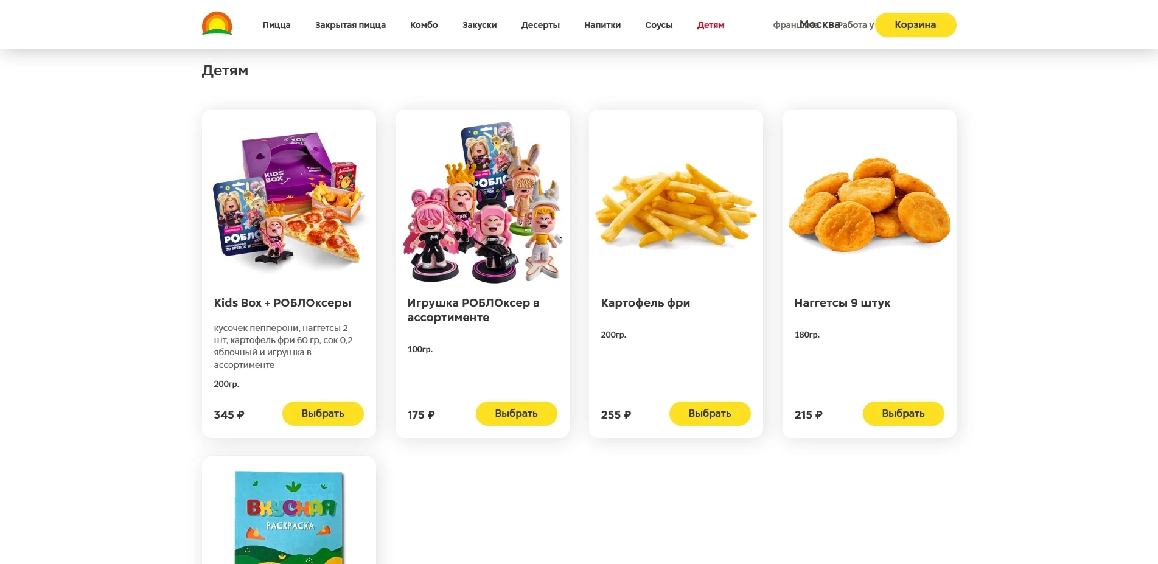Open the Комбо menu category
This screenshot has width=1158, height=564.
pos(424,25)
